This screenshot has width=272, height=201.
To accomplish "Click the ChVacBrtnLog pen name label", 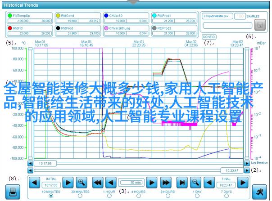I will [x=119, y=28].
